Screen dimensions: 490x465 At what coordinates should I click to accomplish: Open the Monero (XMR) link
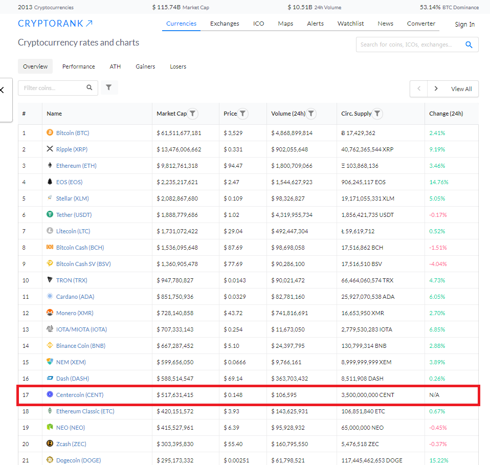click(x=75, y=313)
